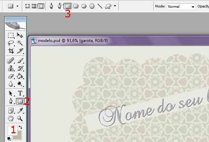Open the blending Mode dropdown
This screenshot has width=209, height=142.
180,6
